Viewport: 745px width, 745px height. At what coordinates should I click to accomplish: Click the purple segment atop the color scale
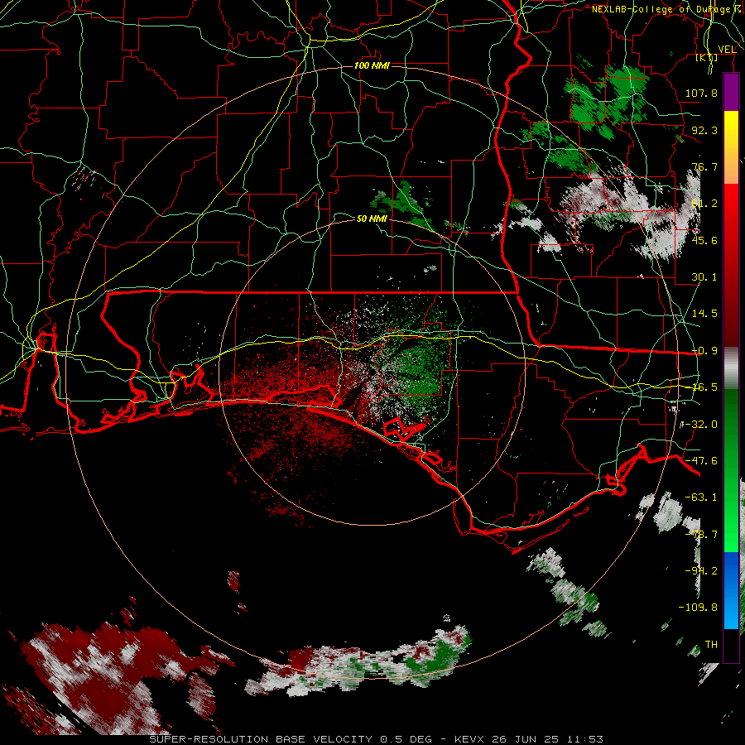(x=731, y=92)
